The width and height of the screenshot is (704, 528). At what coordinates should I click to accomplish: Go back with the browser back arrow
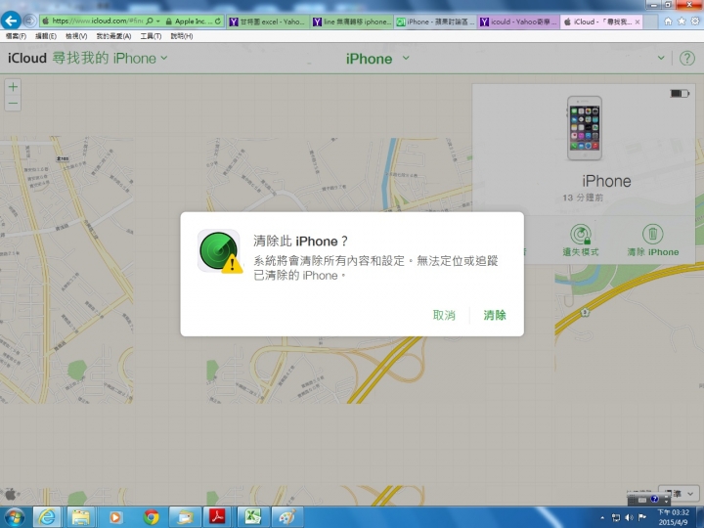[x=11, y=21]
